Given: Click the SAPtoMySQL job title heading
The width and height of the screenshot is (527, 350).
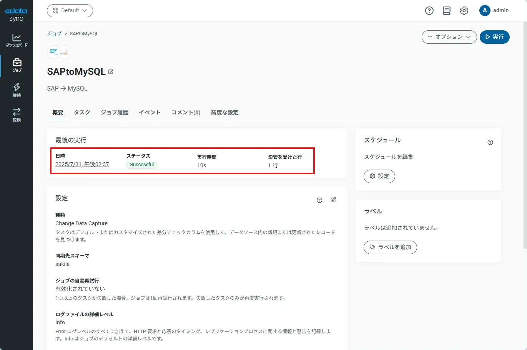Looking at the screenshot, I should 76,72.
